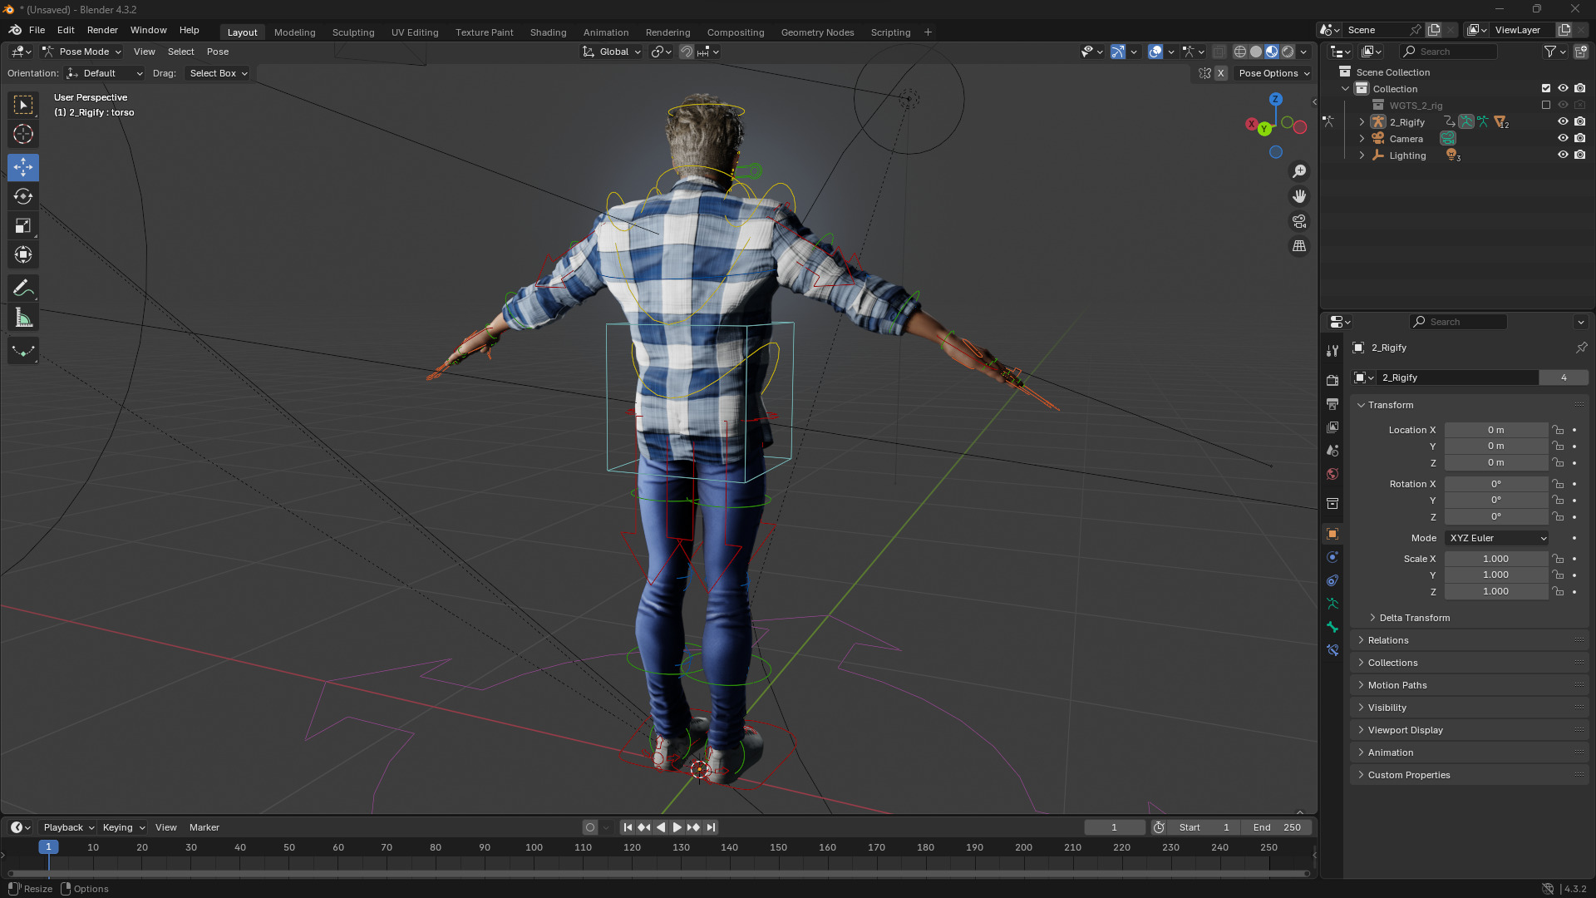Select the Measure tool
The image size is (1596, 898).
pyautogui.click(x=23, y=318)
